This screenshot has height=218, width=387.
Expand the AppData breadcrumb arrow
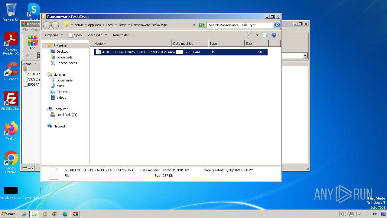coord(103,25)
